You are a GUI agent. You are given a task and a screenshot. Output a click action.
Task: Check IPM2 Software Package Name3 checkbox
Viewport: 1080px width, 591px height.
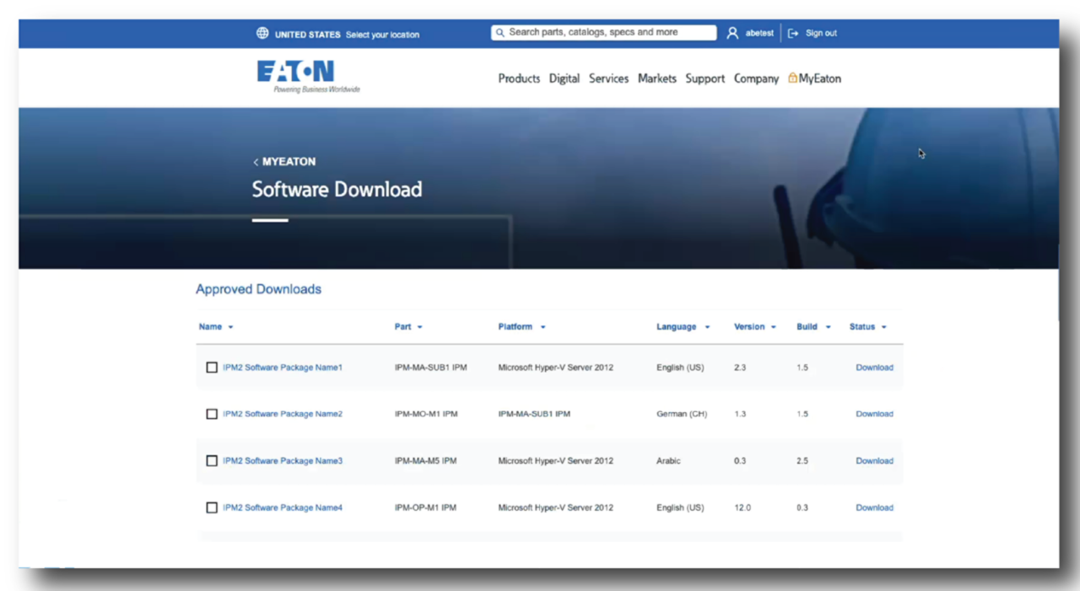212,461
